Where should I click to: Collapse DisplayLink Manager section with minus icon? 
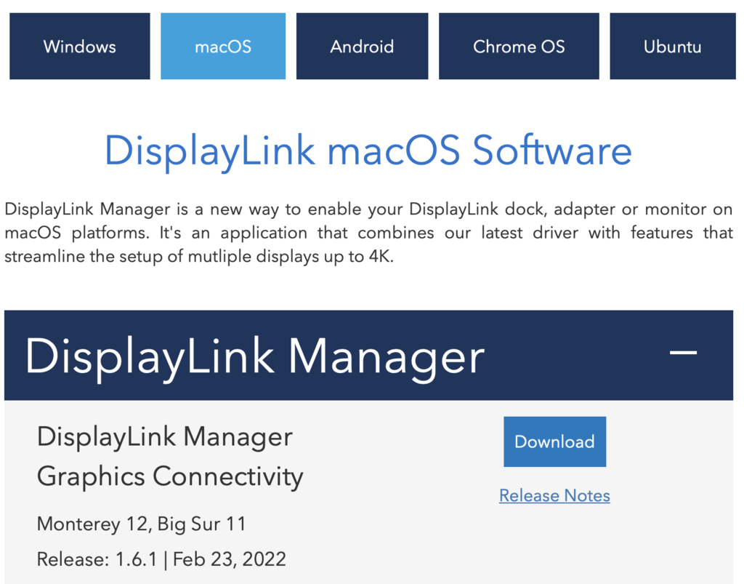(683, 352)
